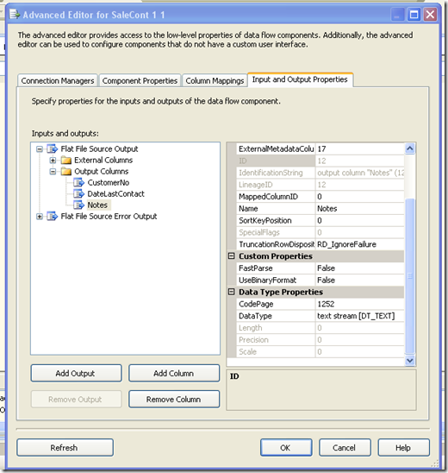This screenshot has height=473, width=448.
Task: Click the External Columns folder icon
Action: coord(66,160)
